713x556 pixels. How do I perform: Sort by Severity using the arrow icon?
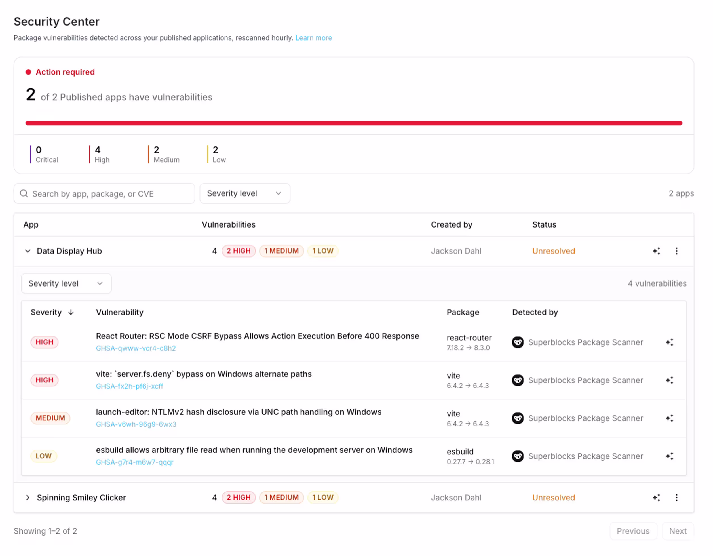click(71, 312)
